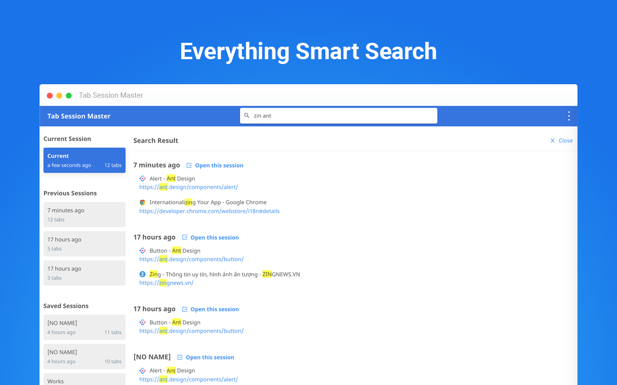Select the Current session with 12 tabs
Viewport: 617px width, 385px height.
click(x=84, y=160)
